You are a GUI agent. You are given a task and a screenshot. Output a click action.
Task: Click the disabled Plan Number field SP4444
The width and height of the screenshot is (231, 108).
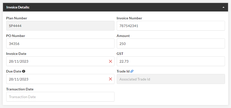tap(60, 26)
